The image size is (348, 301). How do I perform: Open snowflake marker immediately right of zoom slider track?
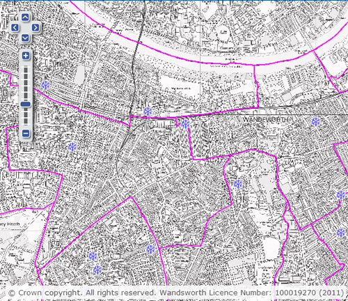[x=45, y=85]
